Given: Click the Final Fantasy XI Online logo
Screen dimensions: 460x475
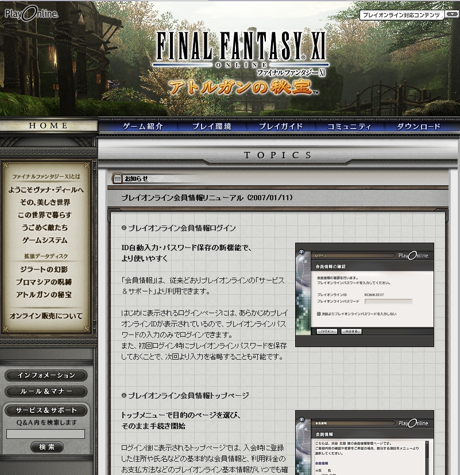Looking at the screenshot, I should pos(241,52).
